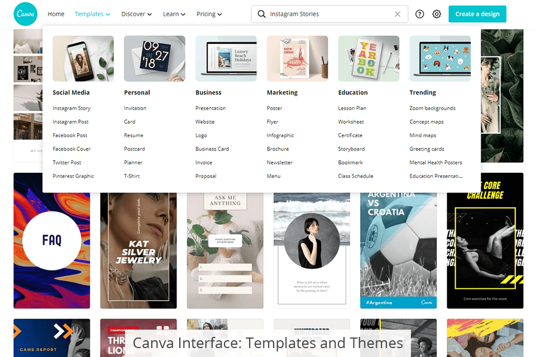
Task: Open the Ask Me Anything template
Action: point(225,250)
